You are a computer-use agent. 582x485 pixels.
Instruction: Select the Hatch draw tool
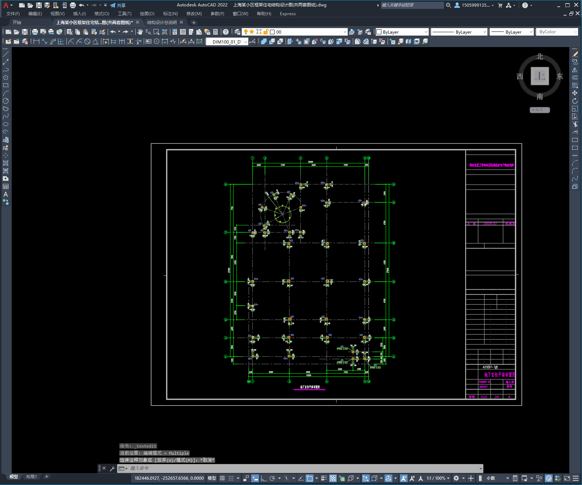[6, 163]
